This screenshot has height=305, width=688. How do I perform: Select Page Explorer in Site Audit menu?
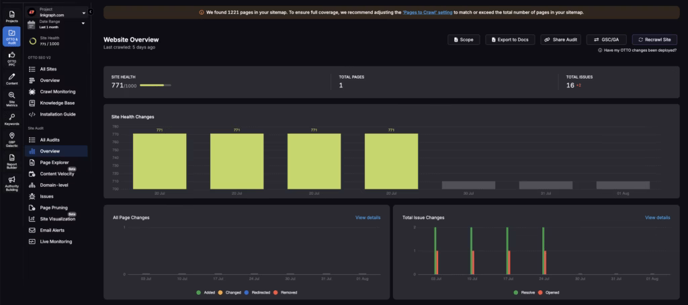[54, 163]
